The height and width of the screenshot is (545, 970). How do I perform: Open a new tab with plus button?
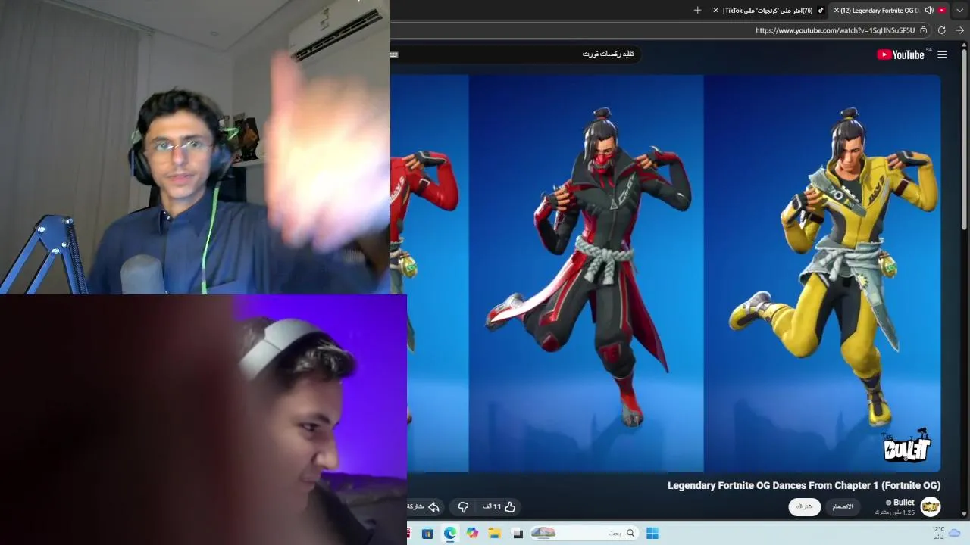click(698, 11)
